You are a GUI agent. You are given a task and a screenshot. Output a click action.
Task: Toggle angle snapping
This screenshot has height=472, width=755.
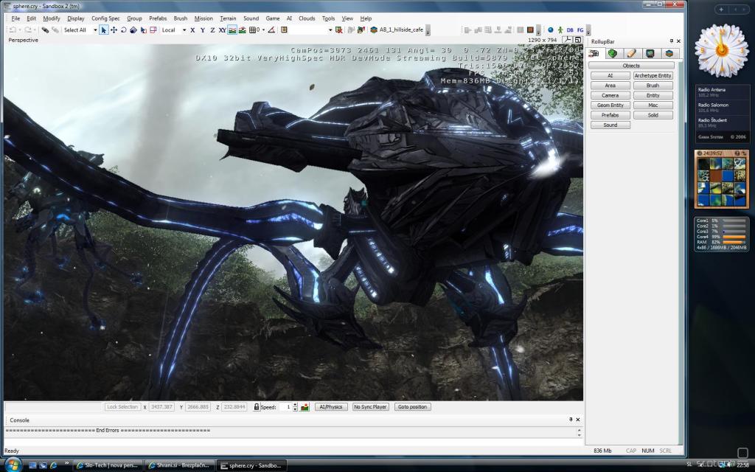coord(271,29)
